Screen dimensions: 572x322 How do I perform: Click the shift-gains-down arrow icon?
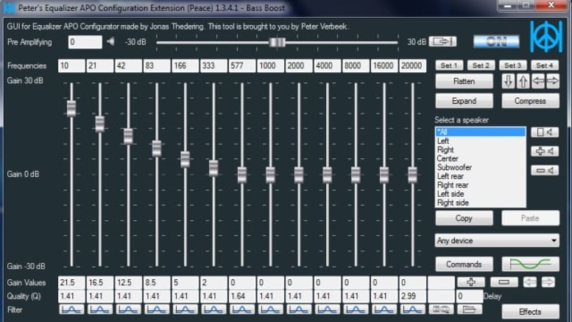click(508, 81)
